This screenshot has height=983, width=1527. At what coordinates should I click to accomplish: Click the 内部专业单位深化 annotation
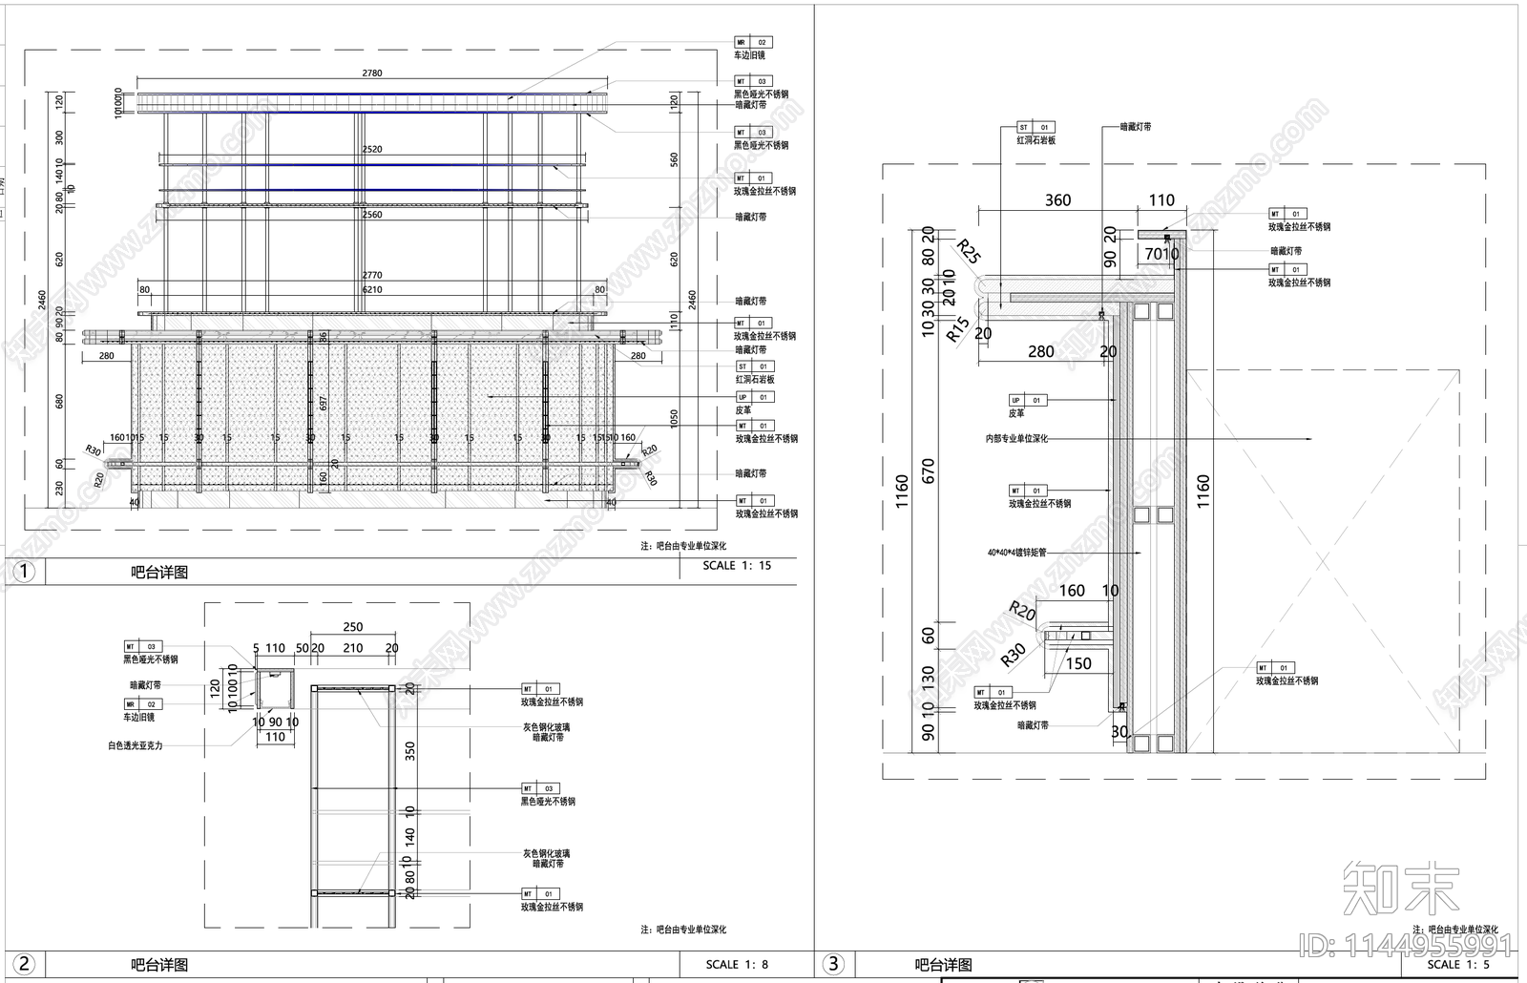[1016, 439]
